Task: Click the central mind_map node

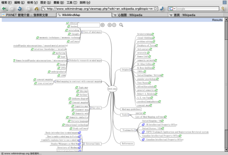Action: point(112,89)
